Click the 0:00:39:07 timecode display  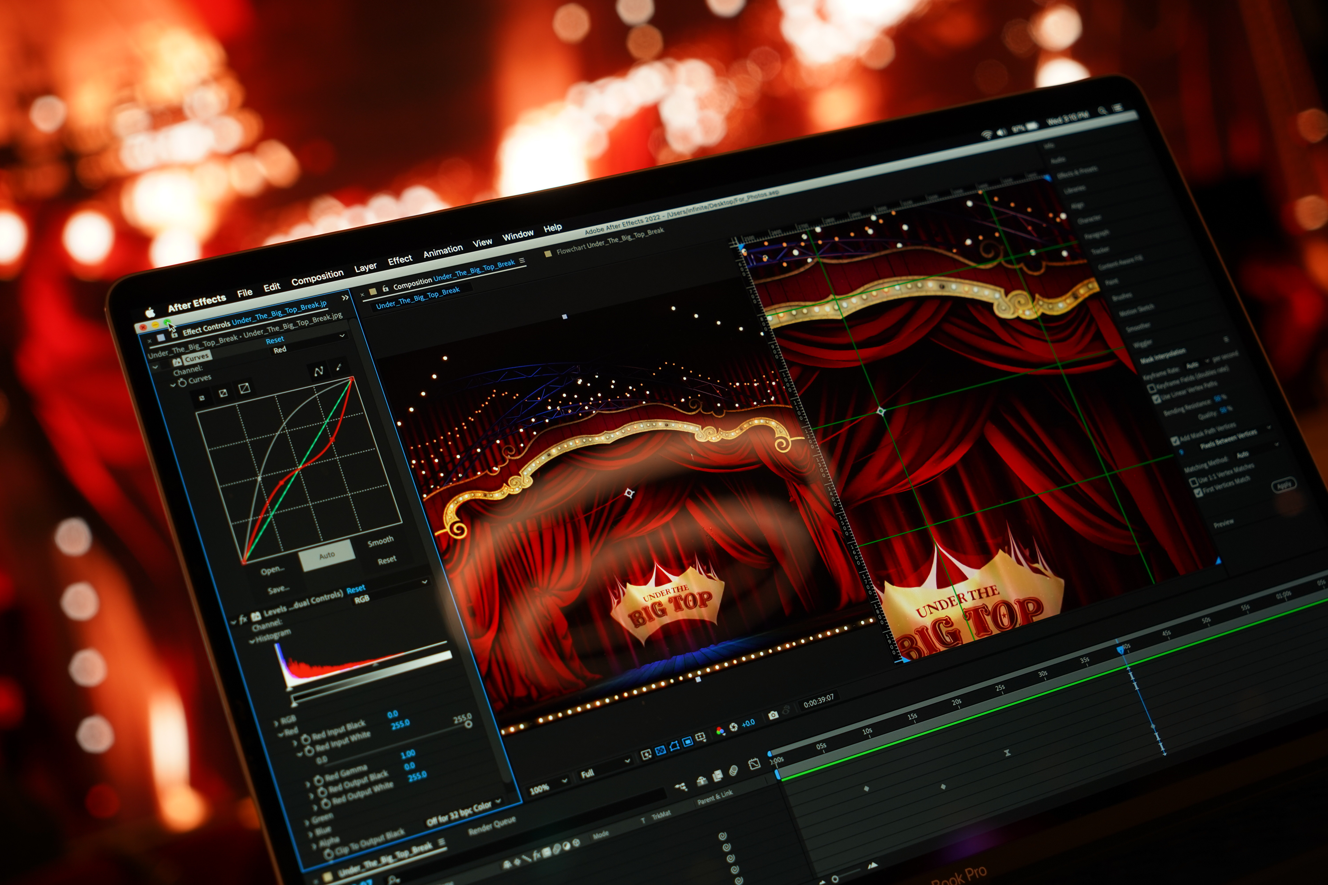click(819, 700)
